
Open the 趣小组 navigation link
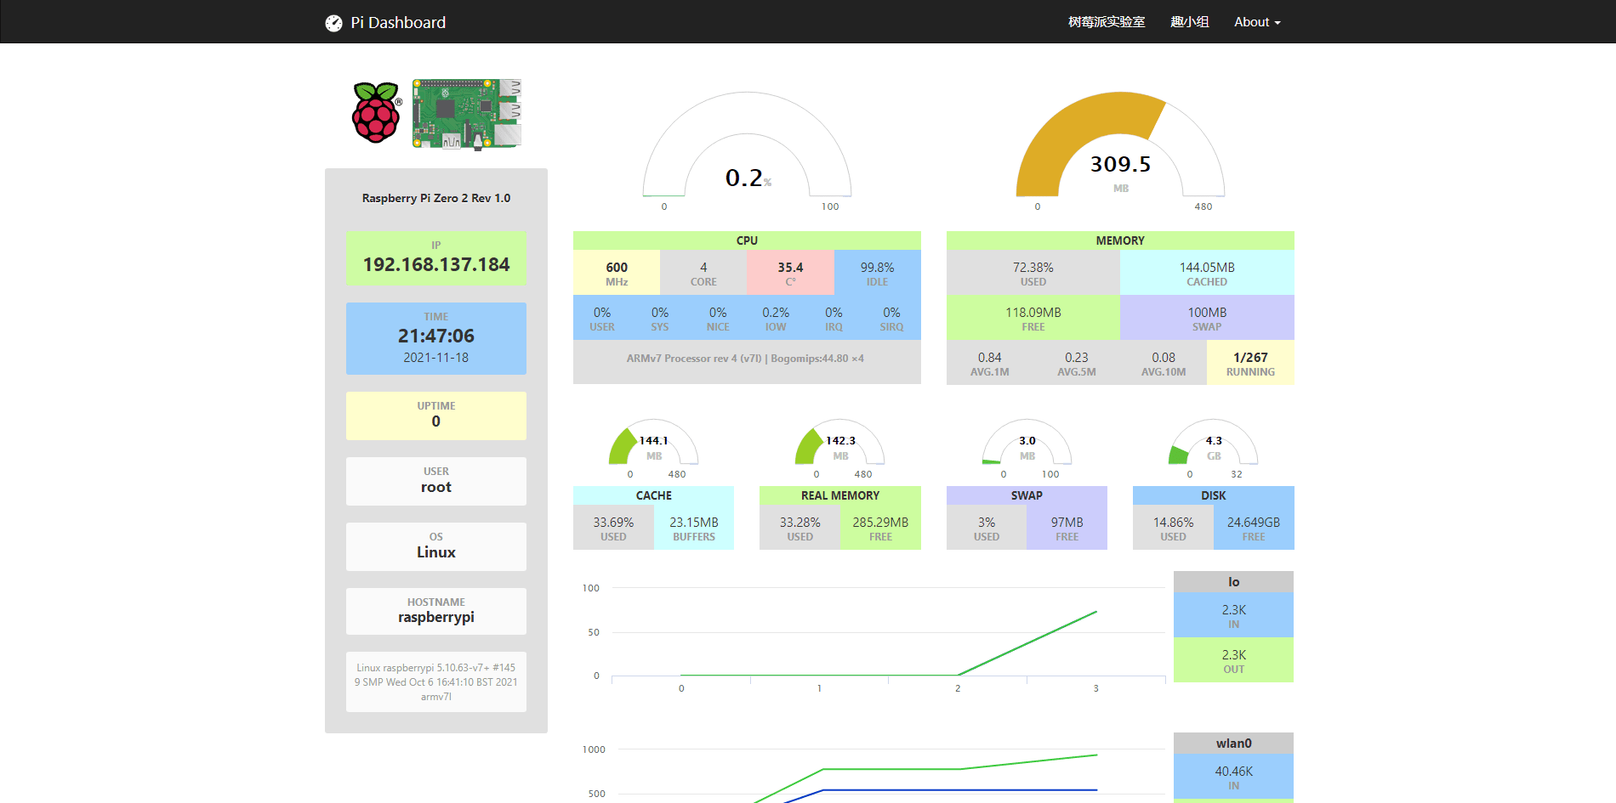(x=1189, y=22)
